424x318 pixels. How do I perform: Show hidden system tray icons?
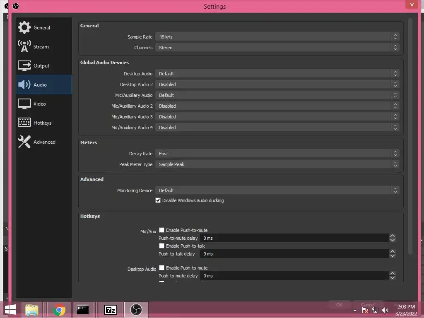tap(355, 310)
